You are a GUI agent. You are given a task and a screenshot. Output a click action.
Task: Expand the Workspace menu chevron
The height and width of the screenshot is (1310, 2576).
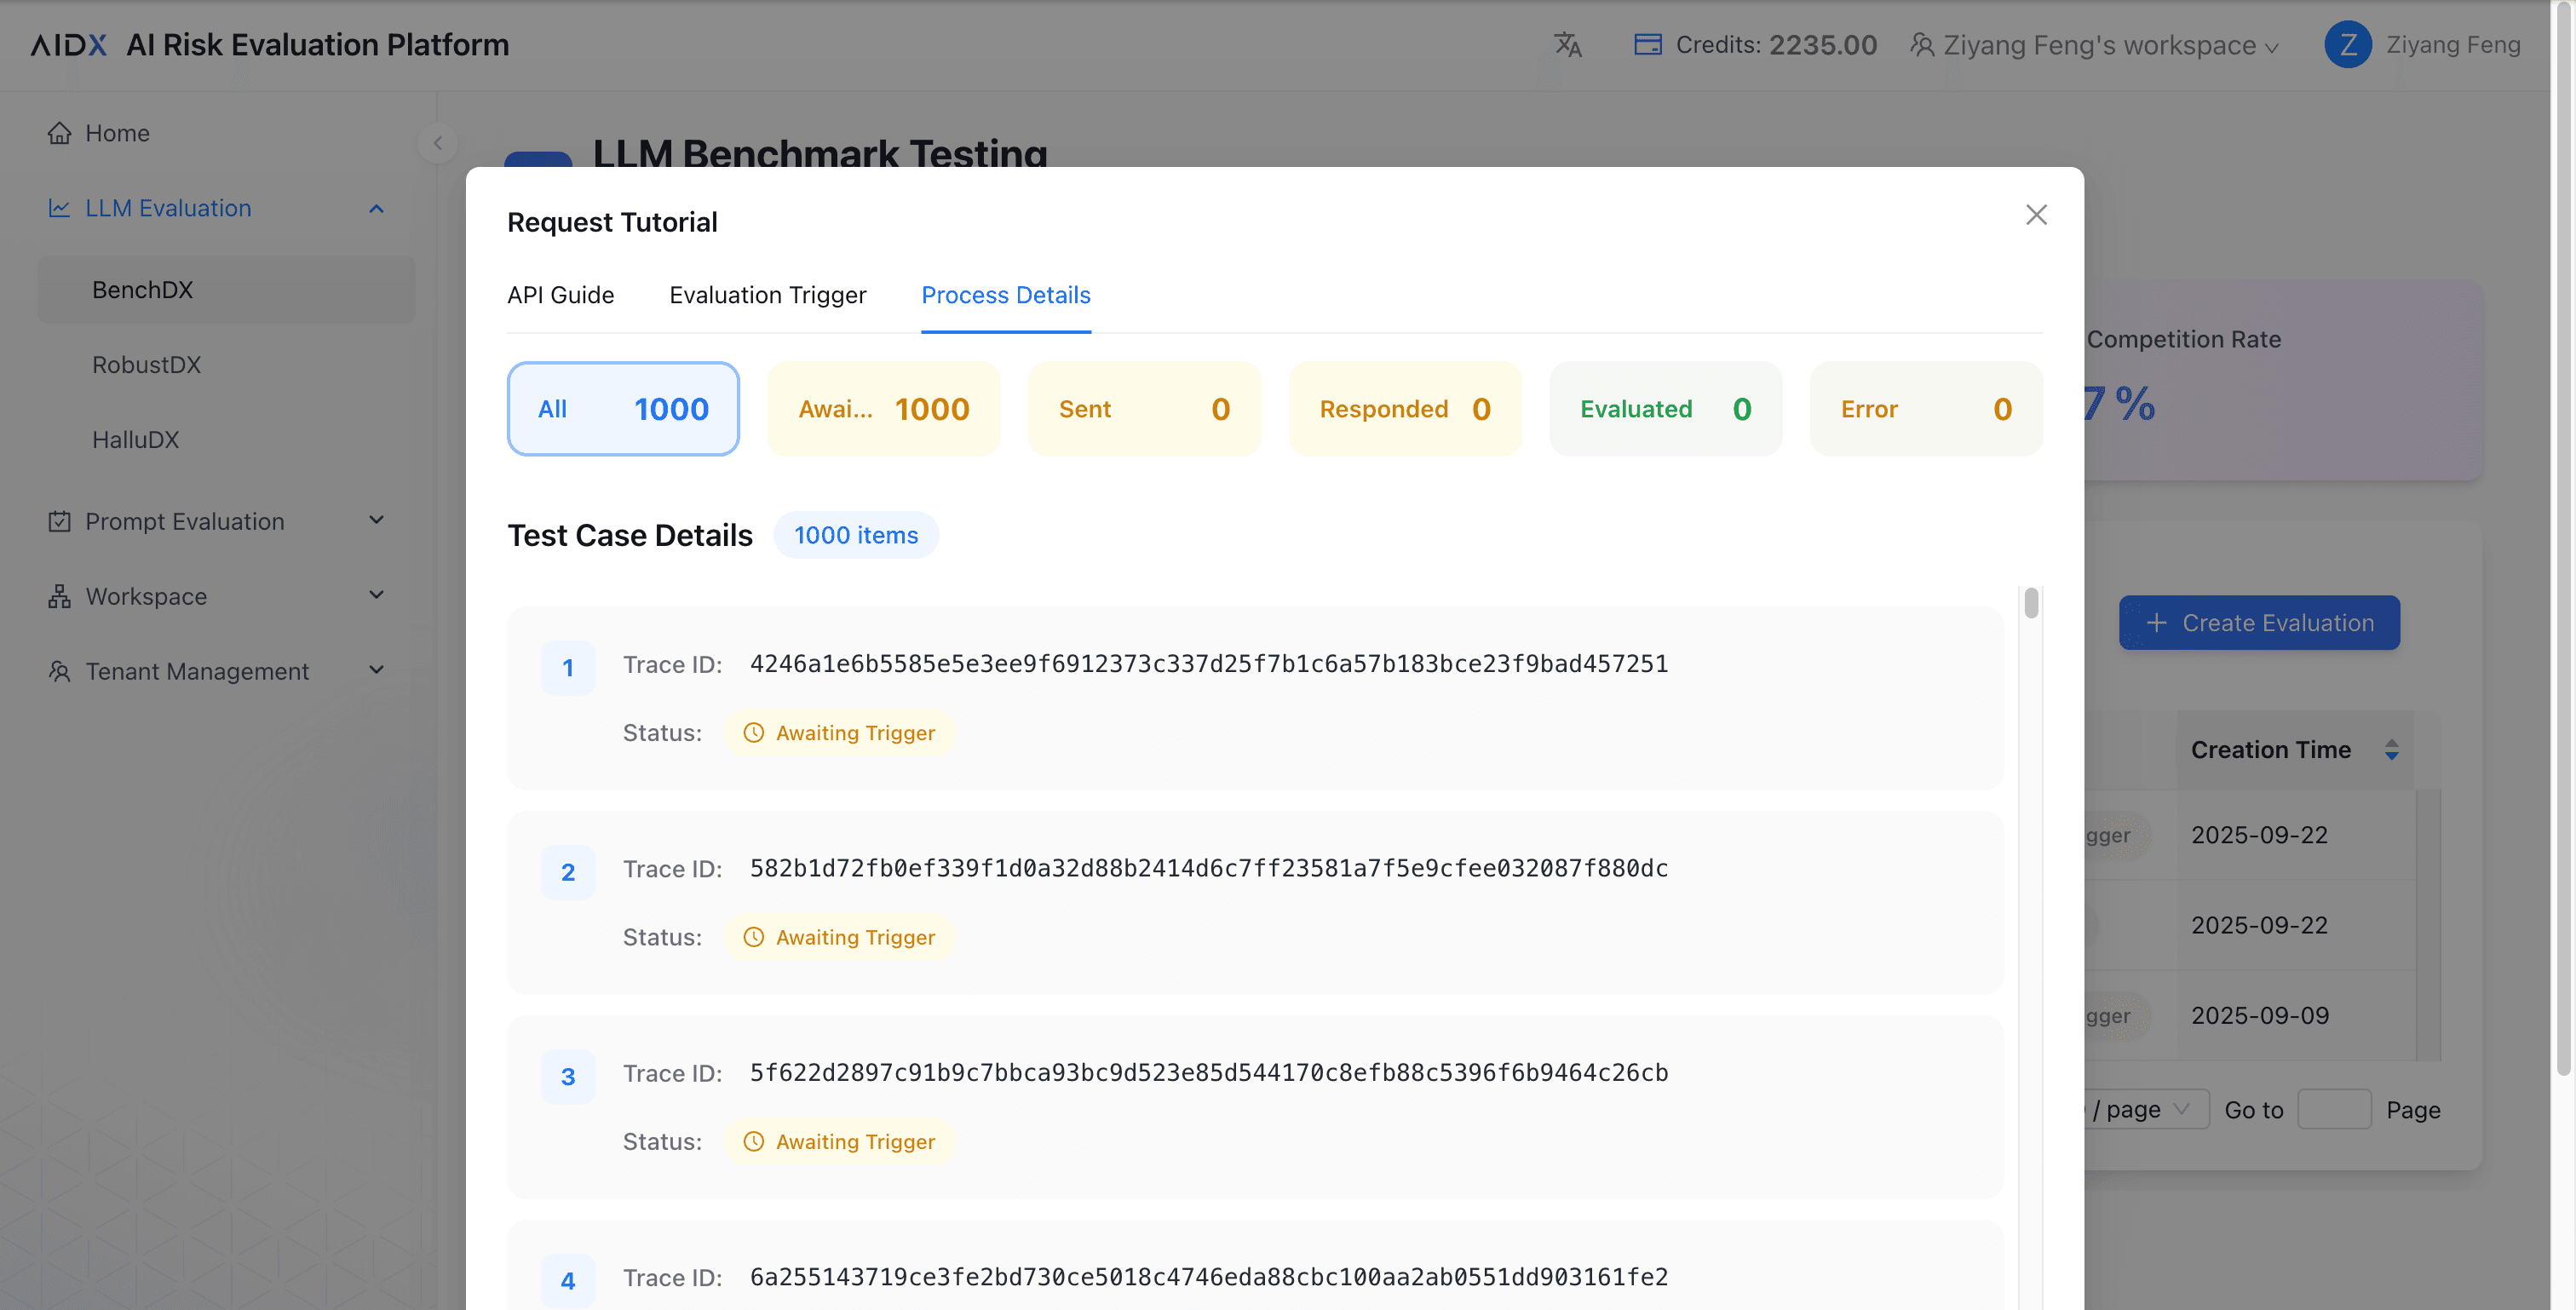376,595
